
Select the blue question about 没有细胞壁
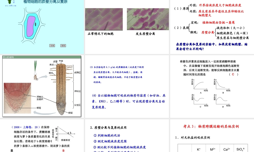(x=212, y=47)
